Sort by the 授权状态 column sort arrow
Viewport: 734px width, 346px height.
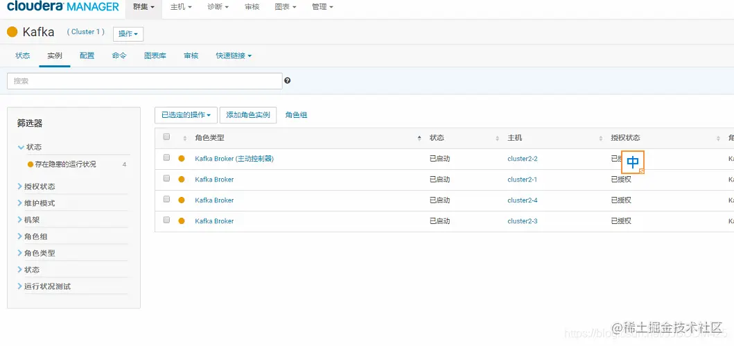[x=718, y=138]
